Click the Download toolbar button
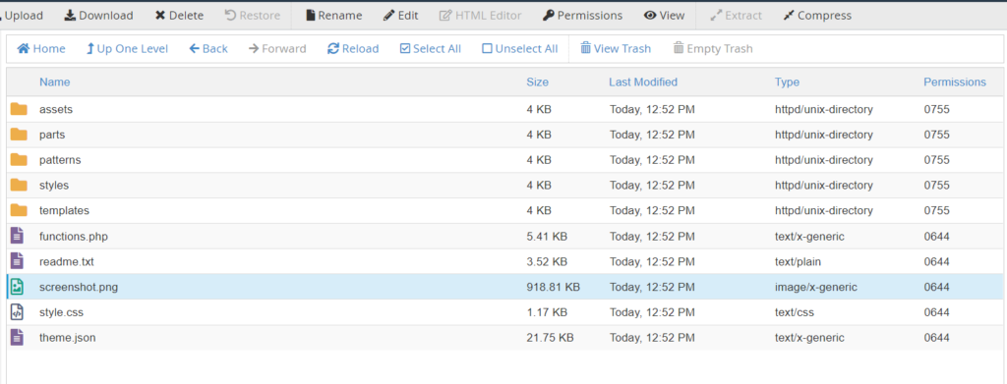Image resolution: width=1007 pixels, height=384 pixels. 98,16
